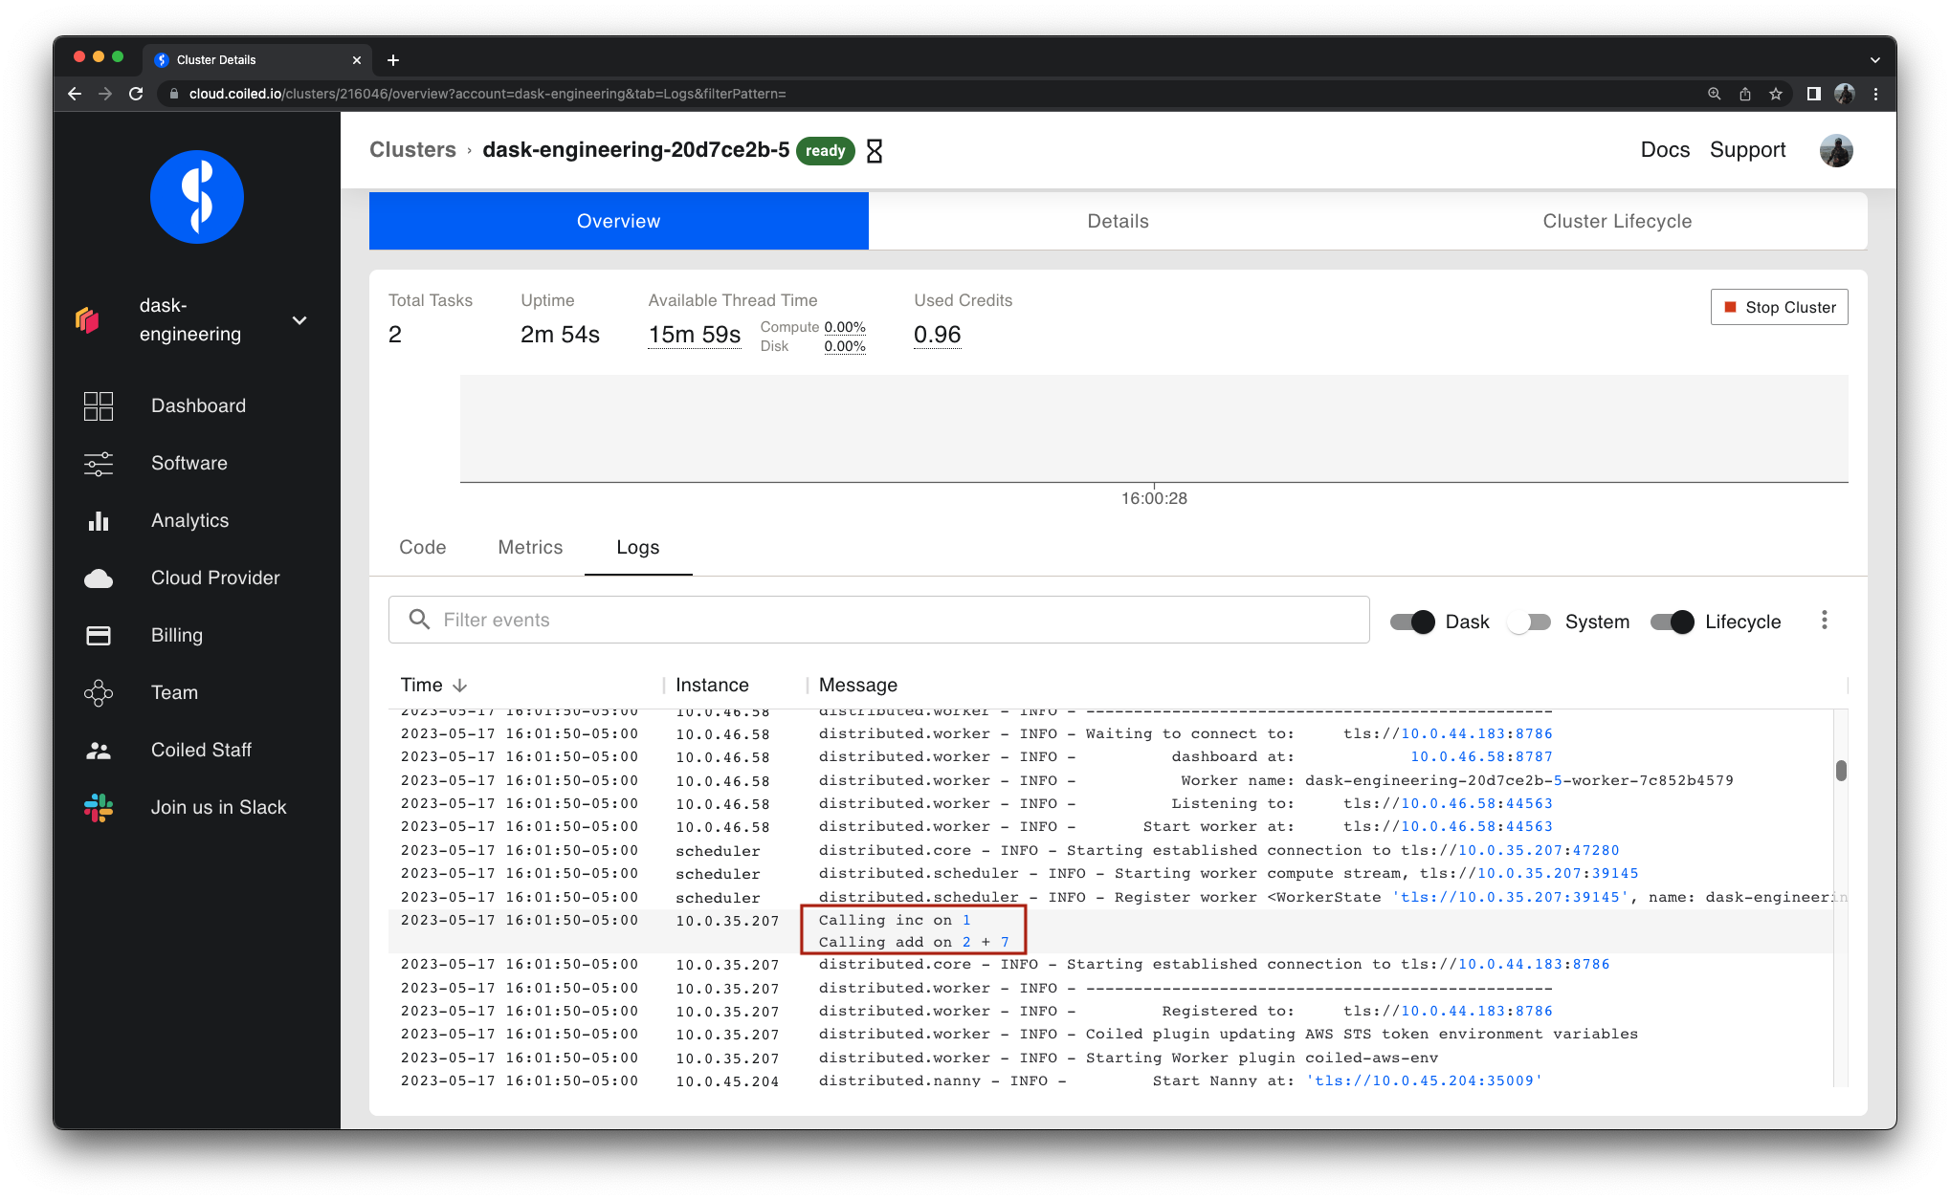The width and height of the screenshot is (1950, 1200).
Task: Toggle the Dask log filter switch
Action: 1412,621
